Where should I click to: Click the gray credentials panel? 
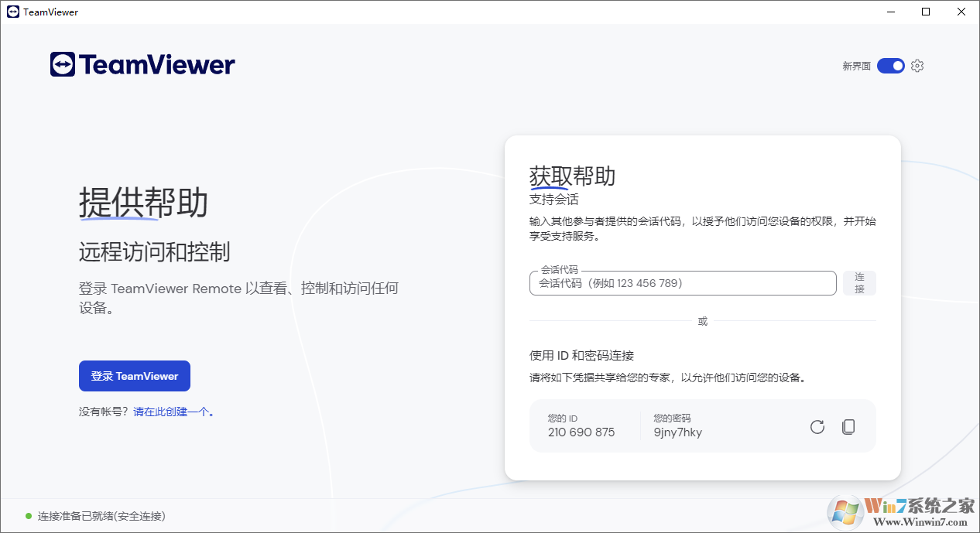click(x=702, y=425)
